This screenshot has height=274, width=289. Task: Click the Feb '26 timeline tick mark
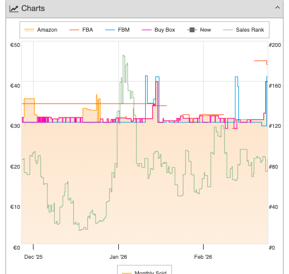click(203, 247)
